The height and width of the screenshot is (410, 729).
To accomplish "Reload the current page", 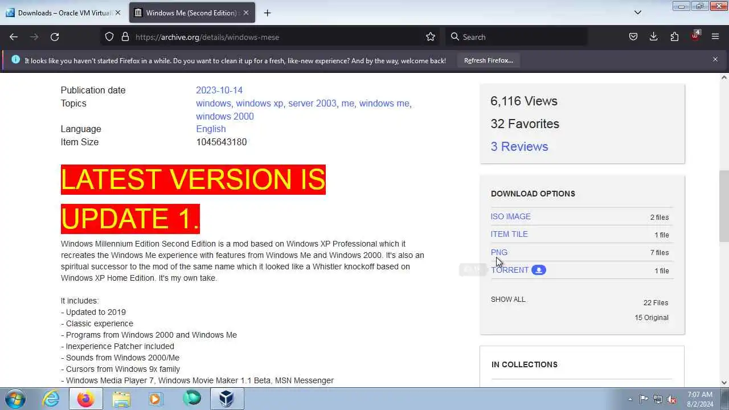I will pyautogui.click(x=55, y=36).
